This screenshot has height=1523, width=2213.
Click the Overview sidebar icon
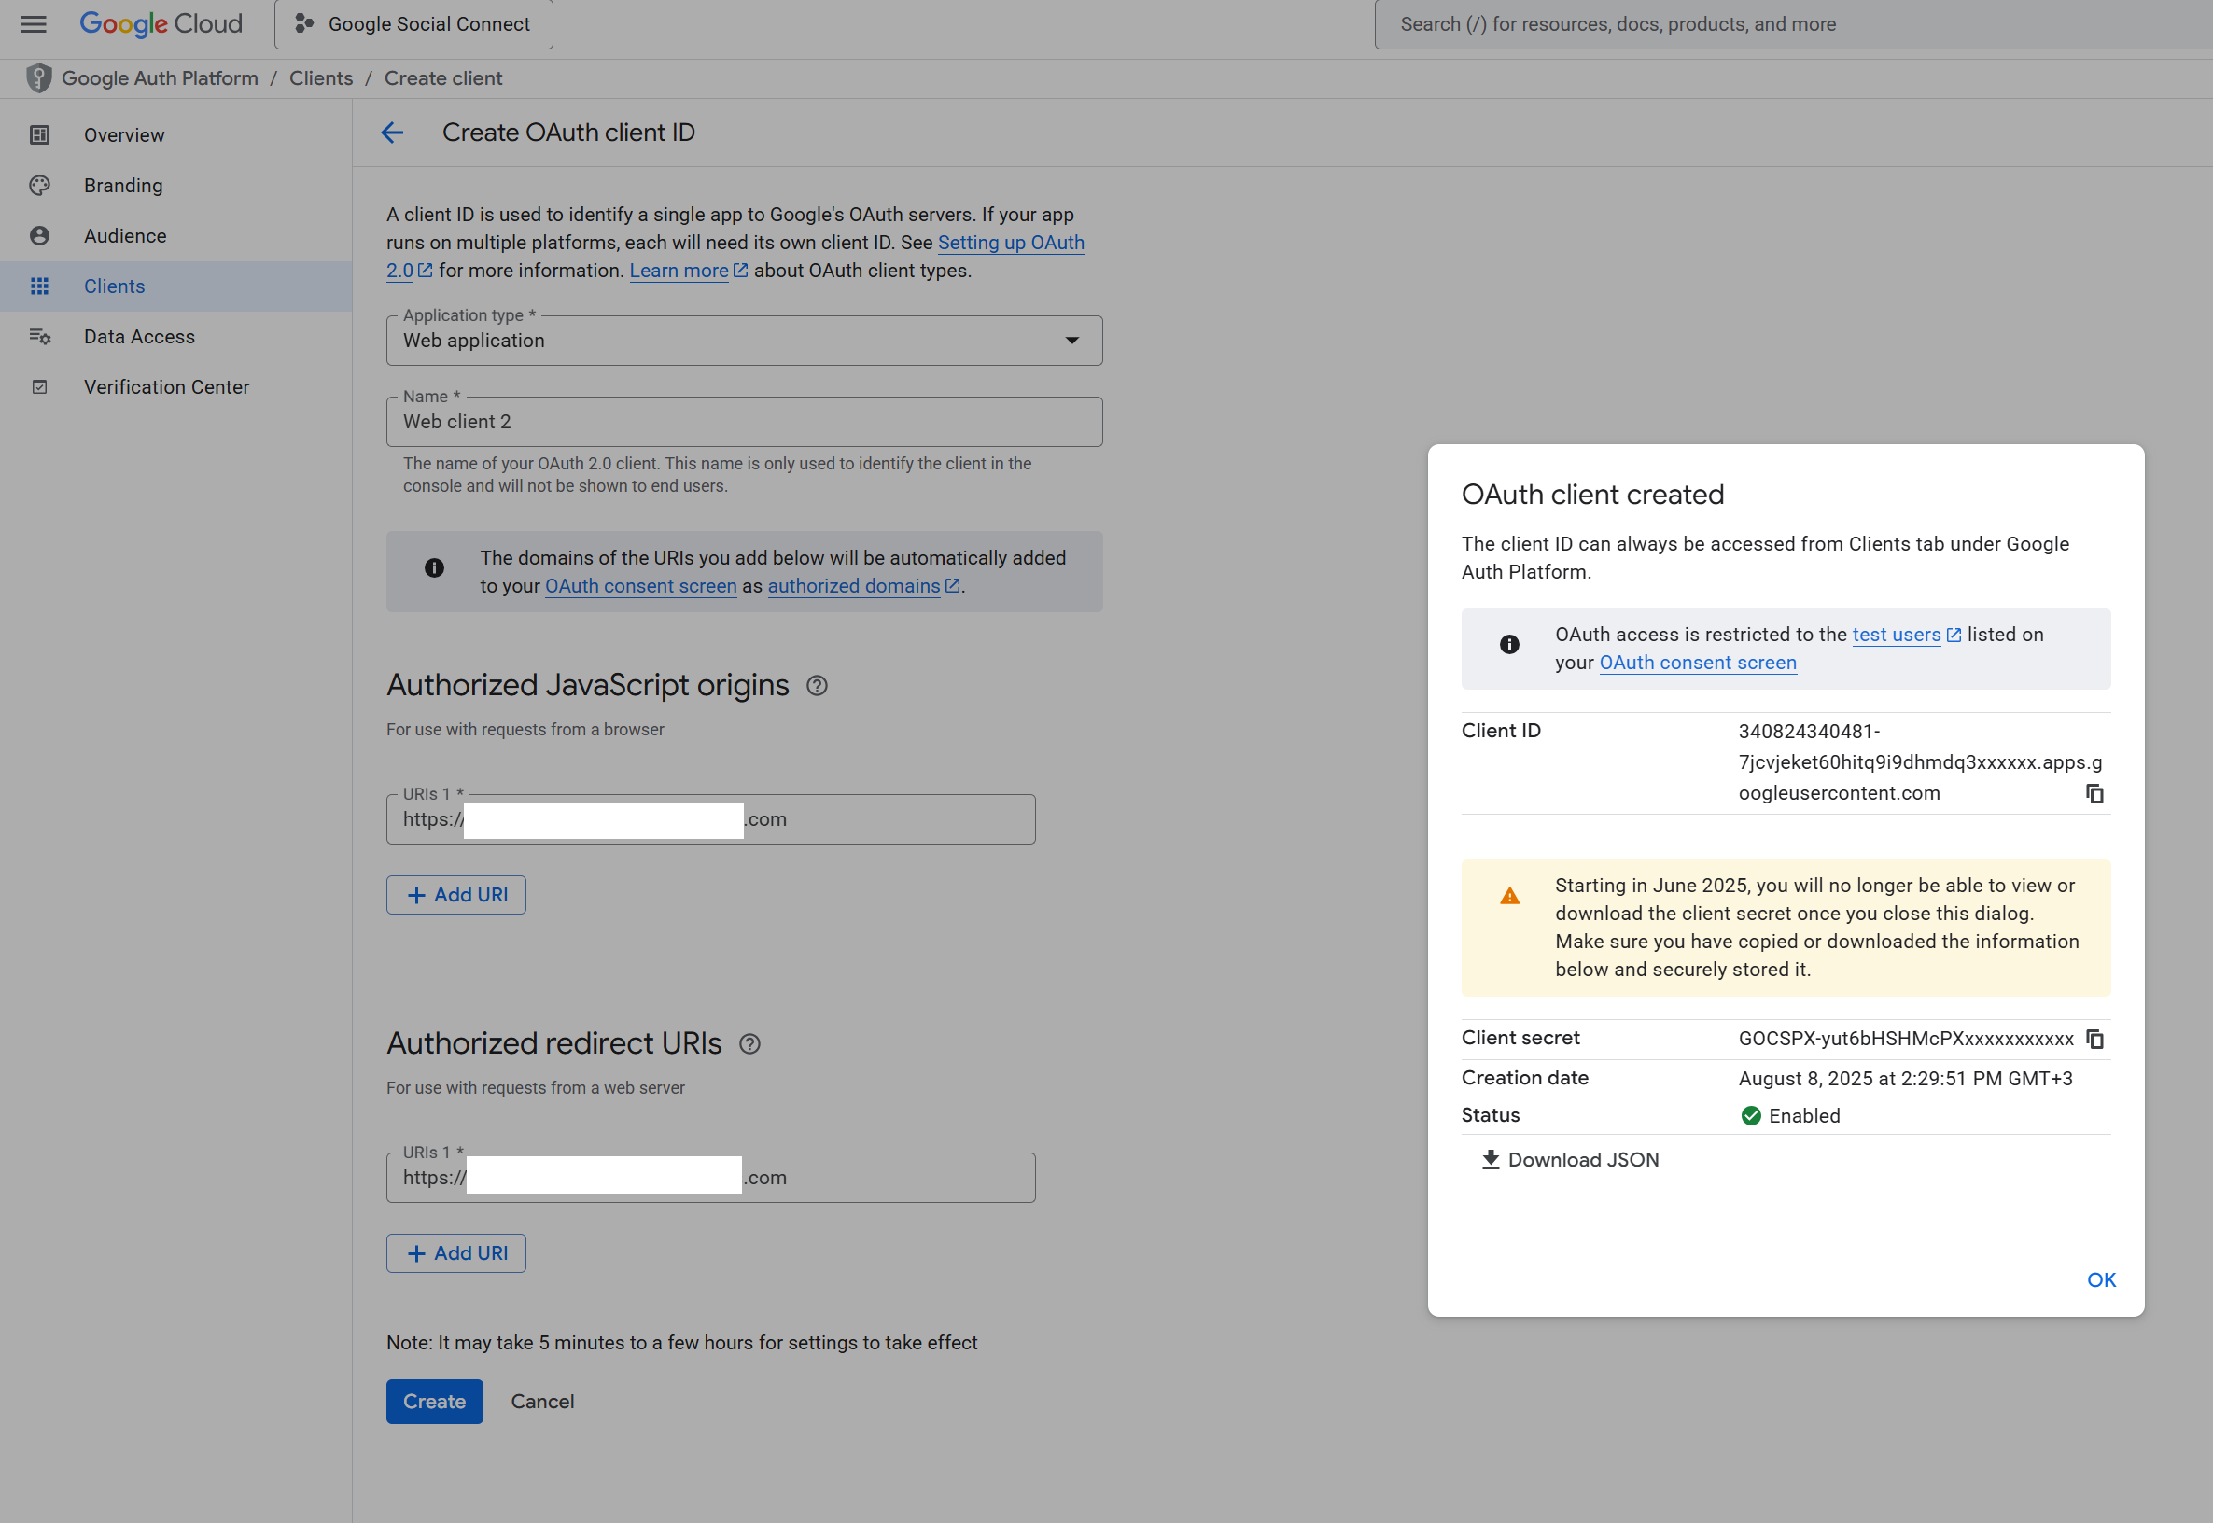tap(39, 134)
